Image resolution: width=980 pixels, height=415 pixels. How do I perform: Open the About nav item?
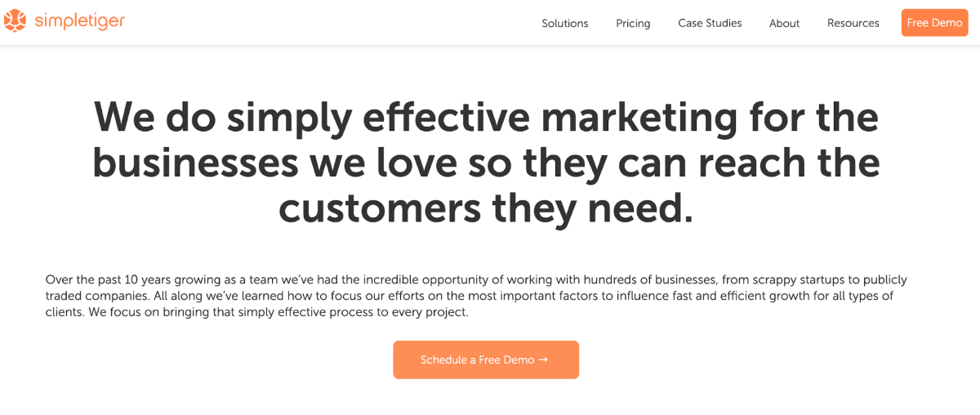click(784, 23)
